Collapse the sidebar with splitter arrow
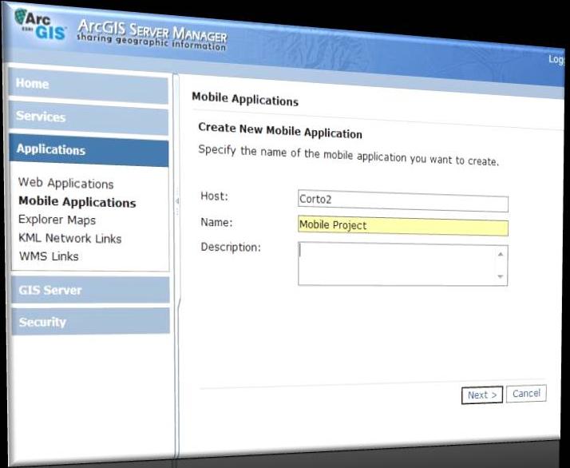 pos(177,201)
